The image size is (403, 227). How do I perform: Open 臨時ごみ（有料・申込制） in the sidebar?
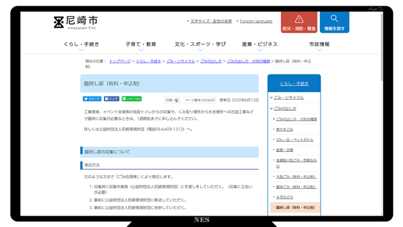pyautogui.click(x=297, y=187)
